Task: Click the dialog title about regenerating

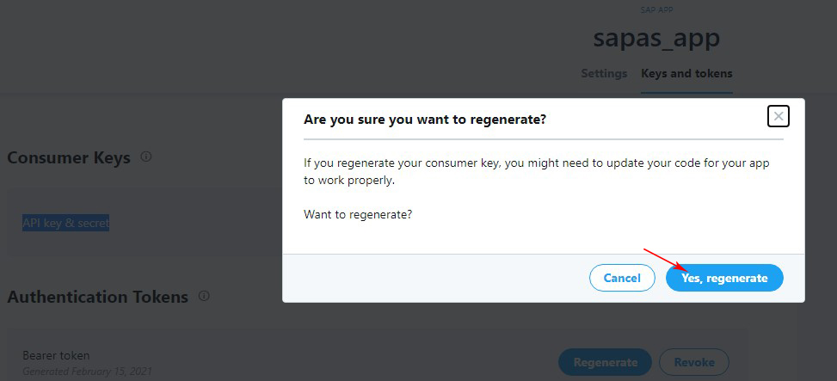Action: tap(425, 119)
